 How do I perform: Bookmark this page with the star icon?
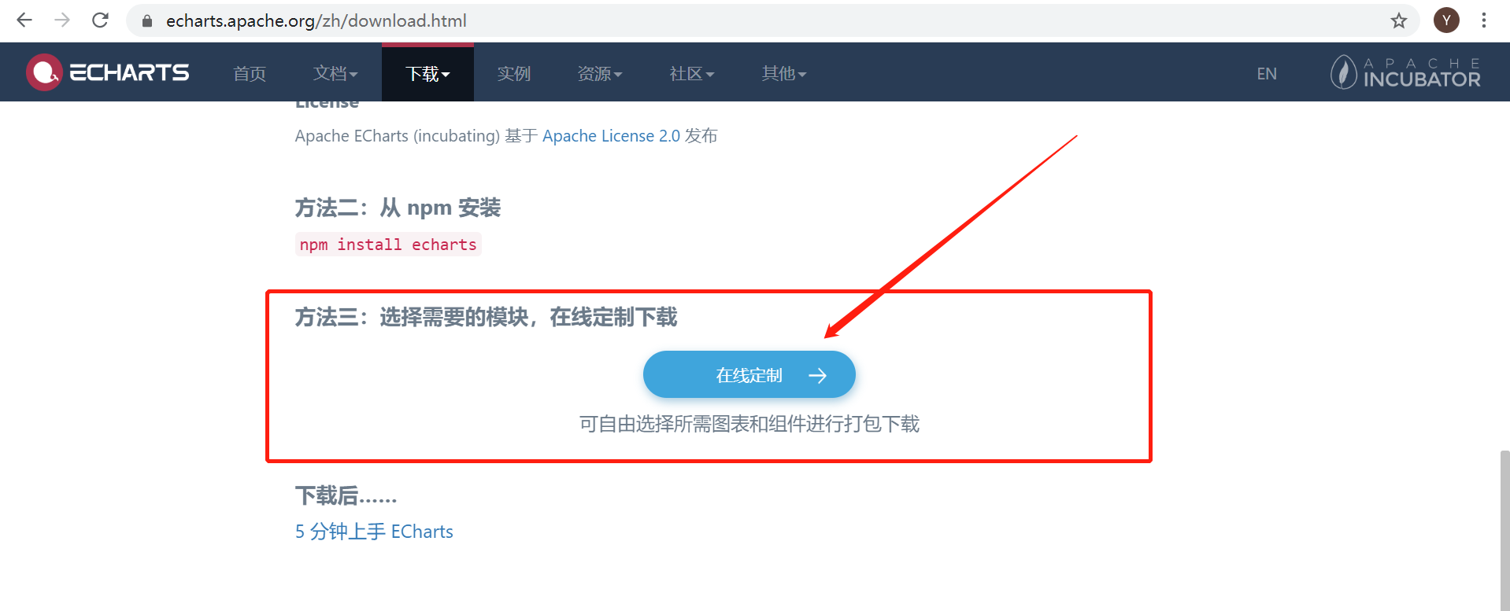coord(1398,20)
